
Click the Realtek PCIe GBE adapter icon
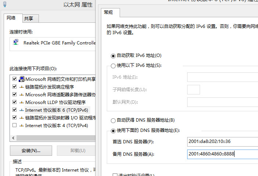(x=16, y=43)
